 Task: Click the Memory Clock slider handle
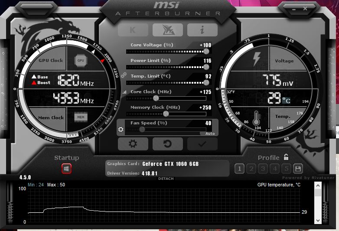[x=166, y=114]
